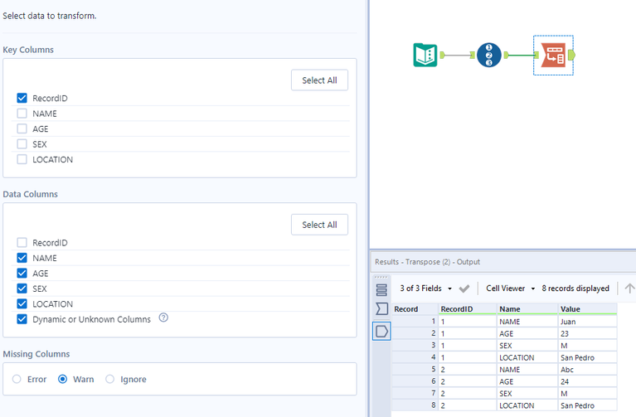Image resolution: width=636 pixels, height=417 pixels.
Task: Show results metadata view icon
Action: (x=381, y=289)
